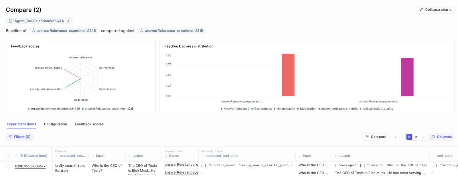458x176 pixels.
Task: Toggle answer_relevance_metric legend item in distribution chart
Action: point(338,109)
